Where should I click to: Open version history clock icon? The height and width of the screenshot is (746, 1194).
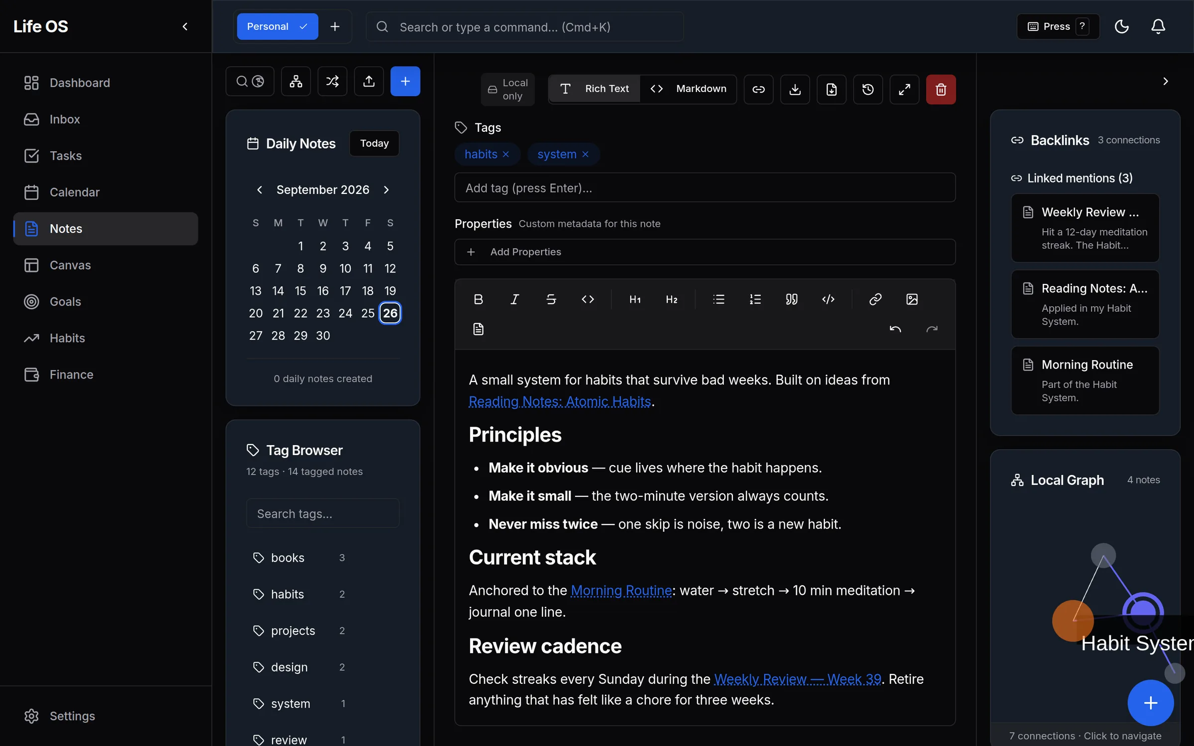coord(868,90)
